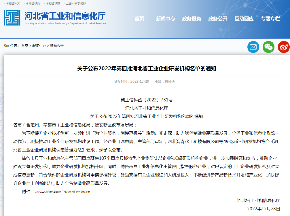Click the 河北省工业和信息化厅 site title

tap(65, 16)
